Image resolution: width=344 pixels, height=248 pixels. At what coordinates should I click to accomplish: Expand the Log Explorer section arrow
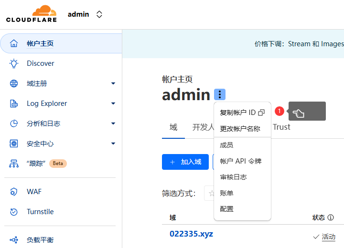click(113, 103)
